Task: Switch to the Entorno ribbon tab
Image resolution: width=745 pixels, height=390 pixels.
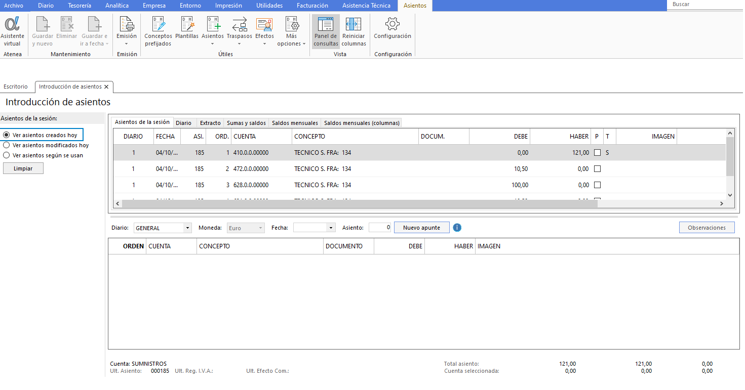Action: coord(190,6)
